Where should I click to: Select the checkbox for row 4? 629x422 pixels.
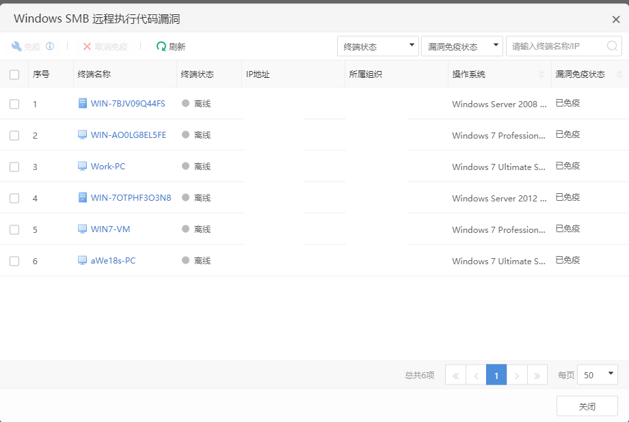tap(14, 198)
